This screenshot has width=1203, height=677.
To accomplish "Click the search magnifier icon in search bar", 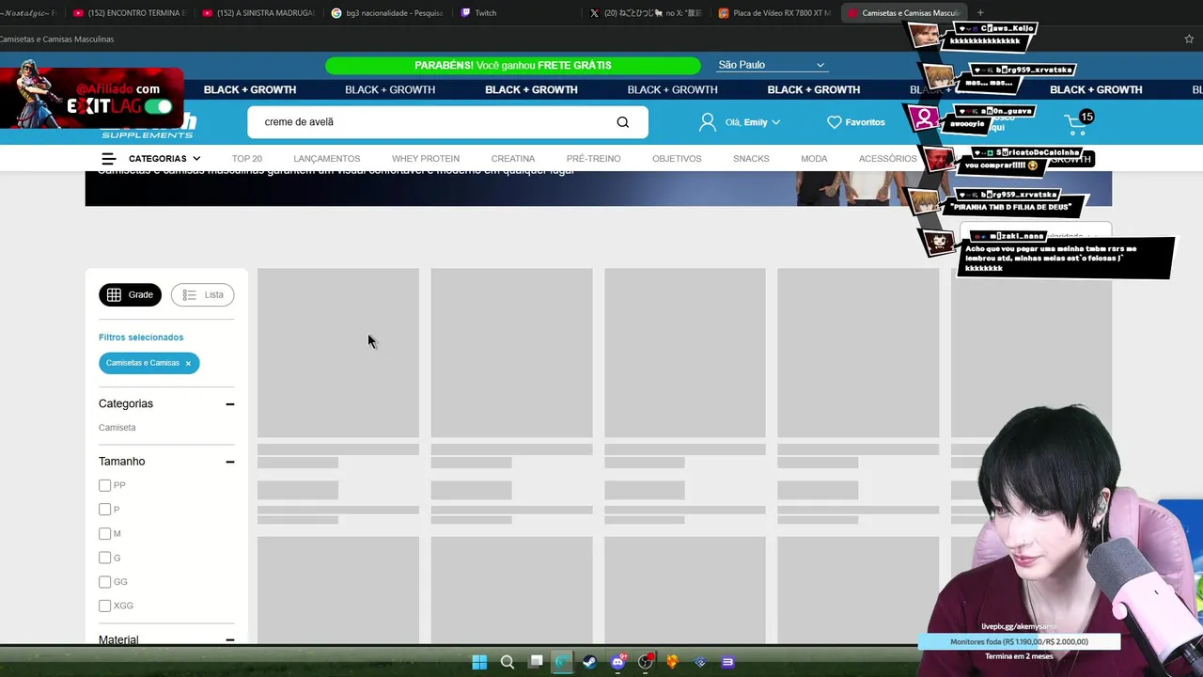I will (622, 122).
